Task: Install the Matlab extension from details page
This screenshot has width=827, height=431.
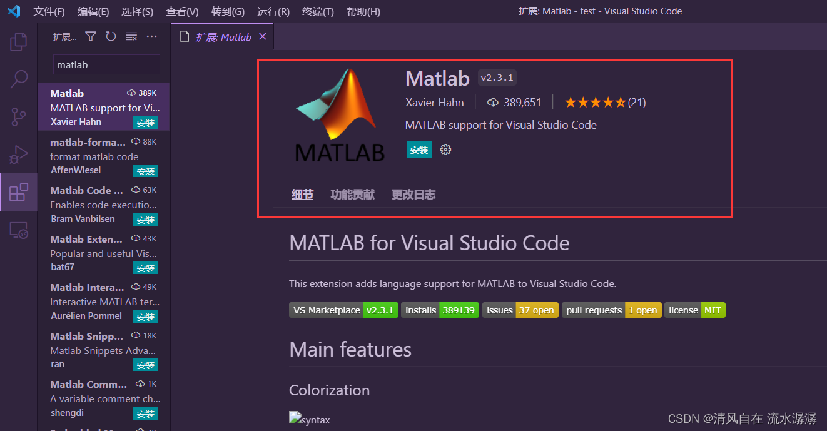Action: click(x=419, y=150)
